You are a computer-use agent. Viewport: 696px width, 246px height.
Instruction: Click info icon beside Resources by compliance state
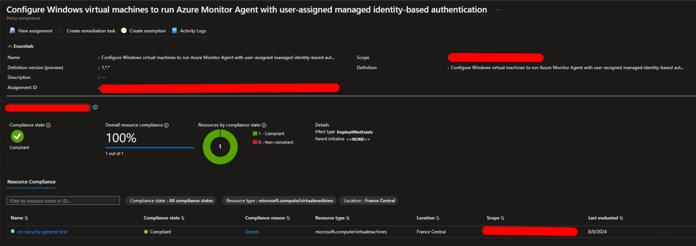coord(264,125)
